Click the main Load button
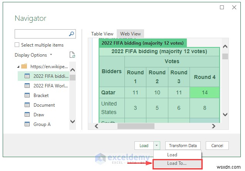Screen dimensions: 245x171 coord(144,146)
